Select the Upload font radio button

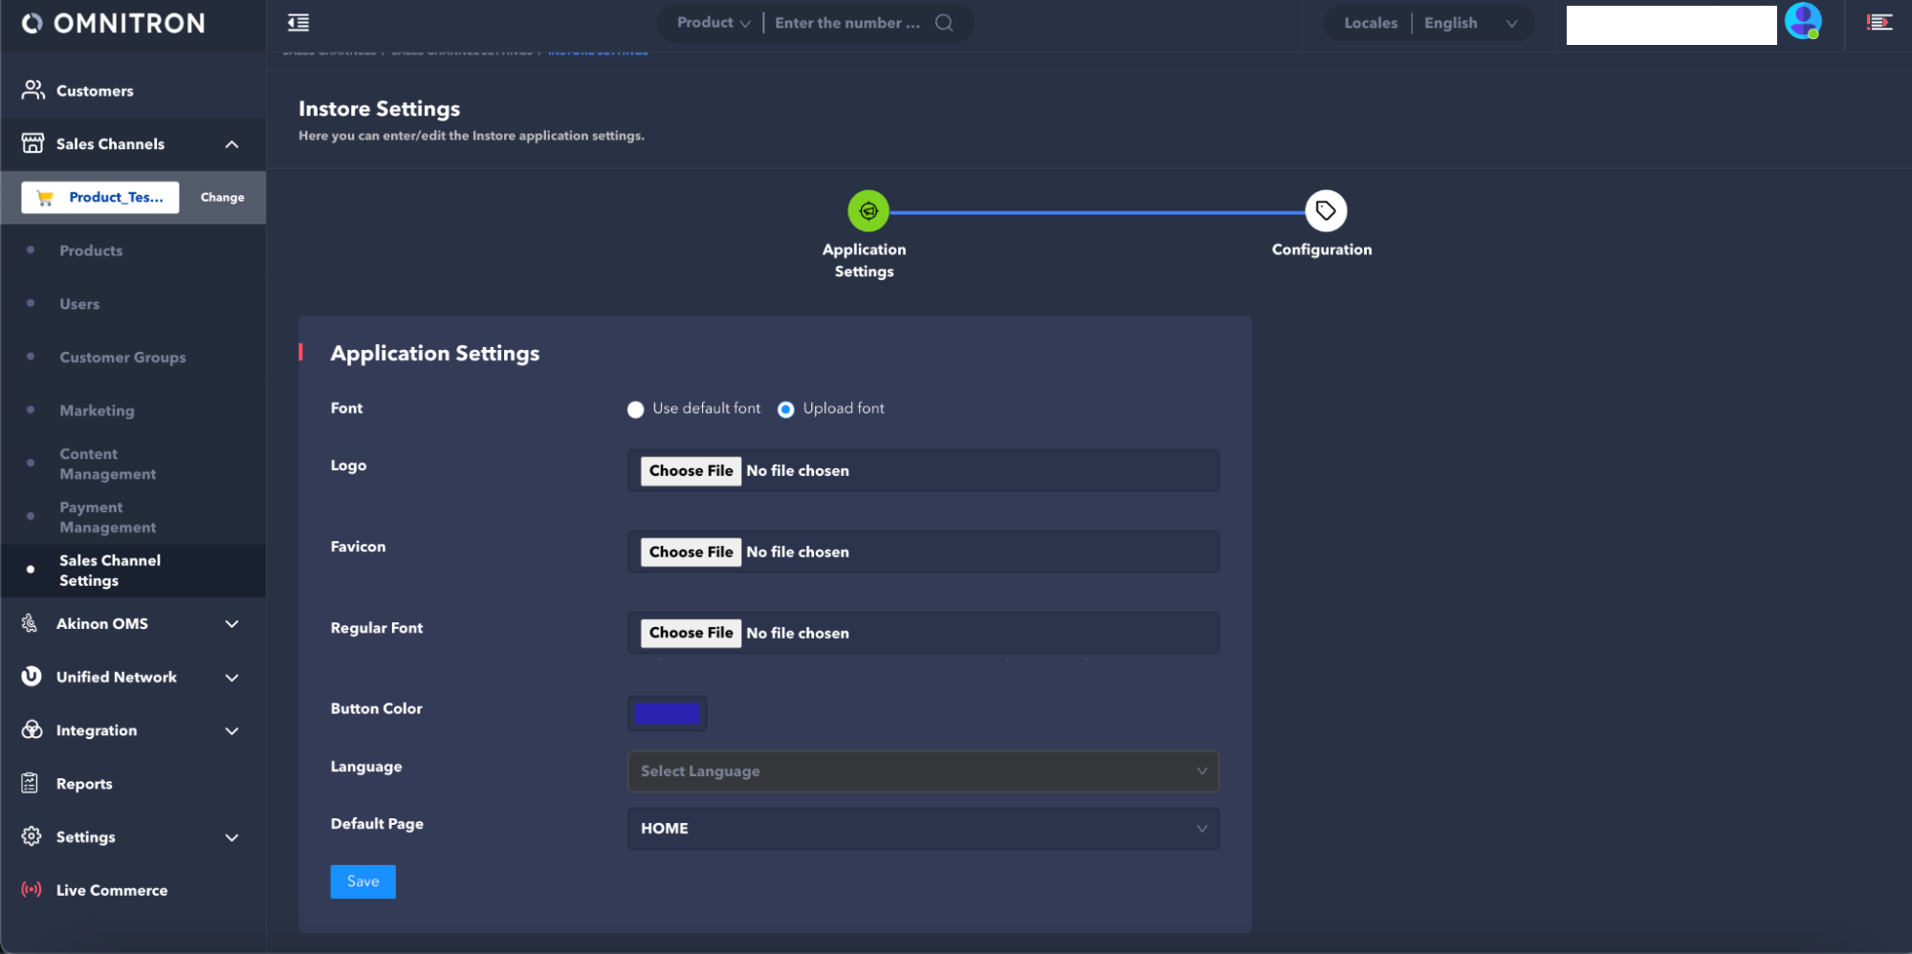pos(785,409)
